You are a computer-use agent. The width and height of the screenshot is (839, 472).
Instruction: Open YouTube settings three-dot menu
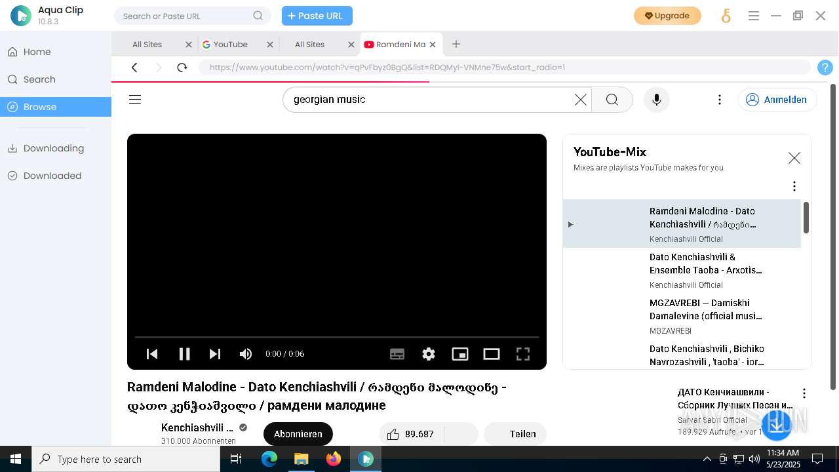720,100
